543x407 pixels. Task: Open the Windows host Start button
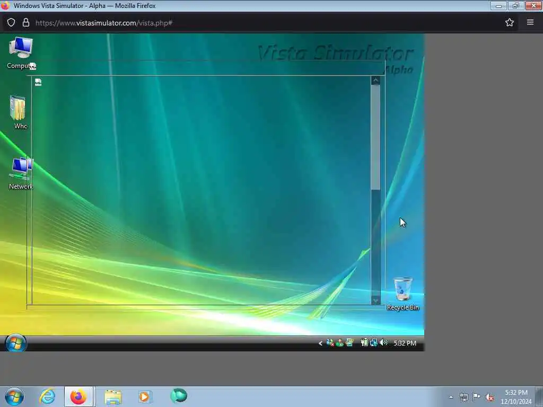[14, 396]
